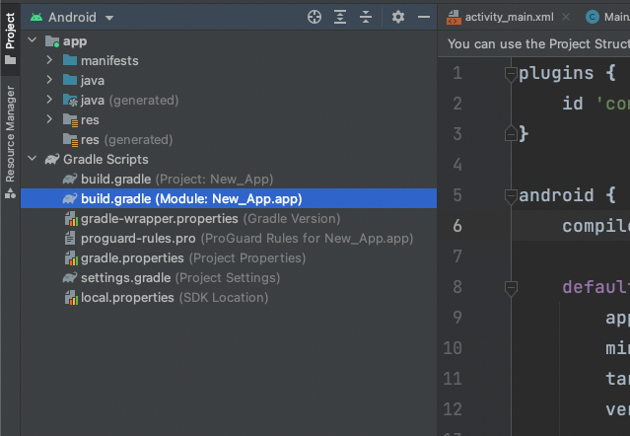Click the local.properties file icon
Image resolution: width=630 pixels, height=436 pixels.
pyautogui.click(x=71, y=297)
